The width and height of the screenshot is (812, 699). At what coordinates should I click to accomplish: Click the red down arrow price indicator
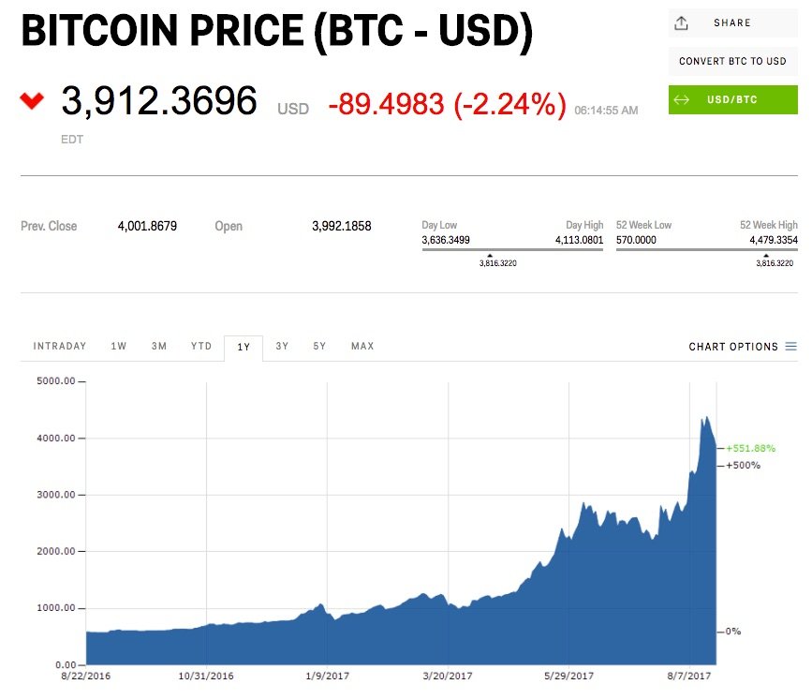(x=33, y=100)
